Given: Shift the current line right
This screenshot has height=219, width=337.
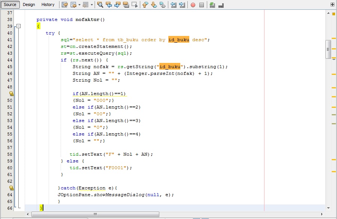Looking at the screenshot, I should (183, 4).
